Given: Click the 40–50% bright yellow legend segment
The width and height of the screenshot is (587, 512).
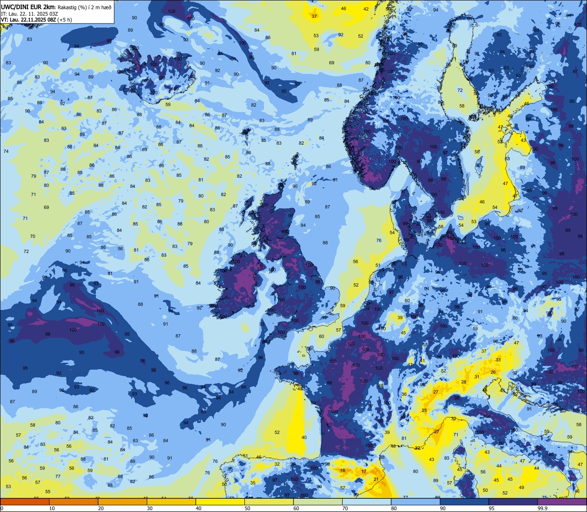Looking at the screenshot, I should pos(220,502).
